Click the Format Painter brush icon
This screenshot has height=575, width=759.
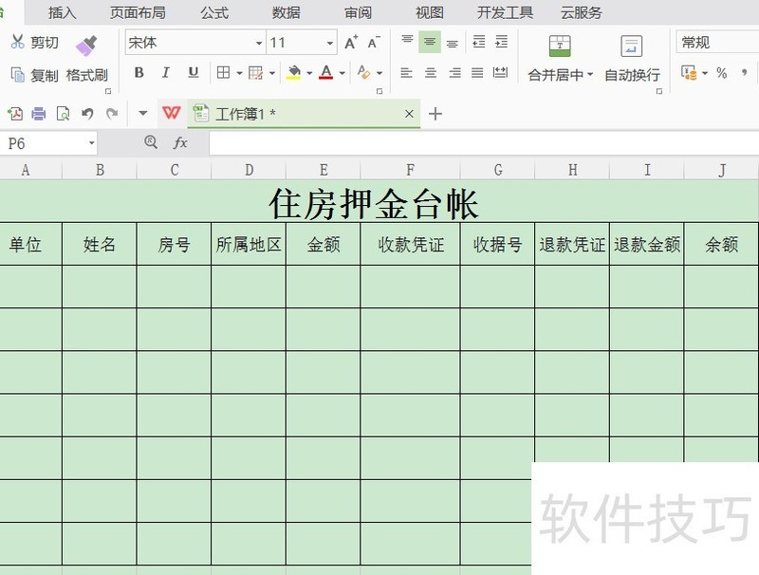point(87,45)
